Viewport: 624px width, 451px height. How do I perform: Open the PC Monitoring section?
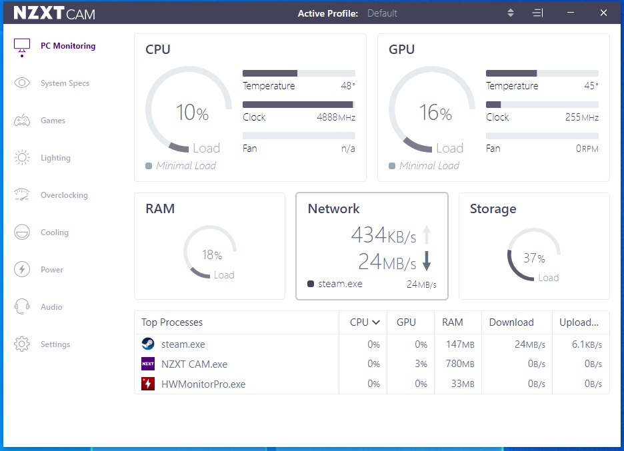tap(68, 46)
